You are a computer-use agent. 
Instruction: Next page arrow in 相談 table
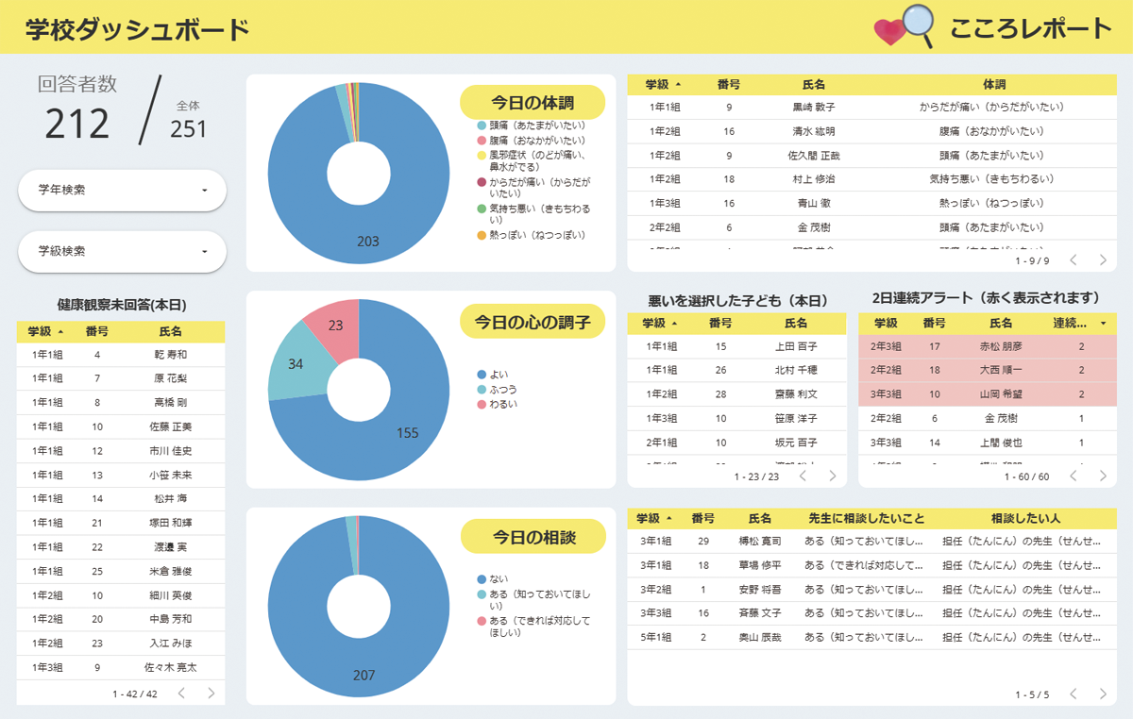pos(1102,694)
